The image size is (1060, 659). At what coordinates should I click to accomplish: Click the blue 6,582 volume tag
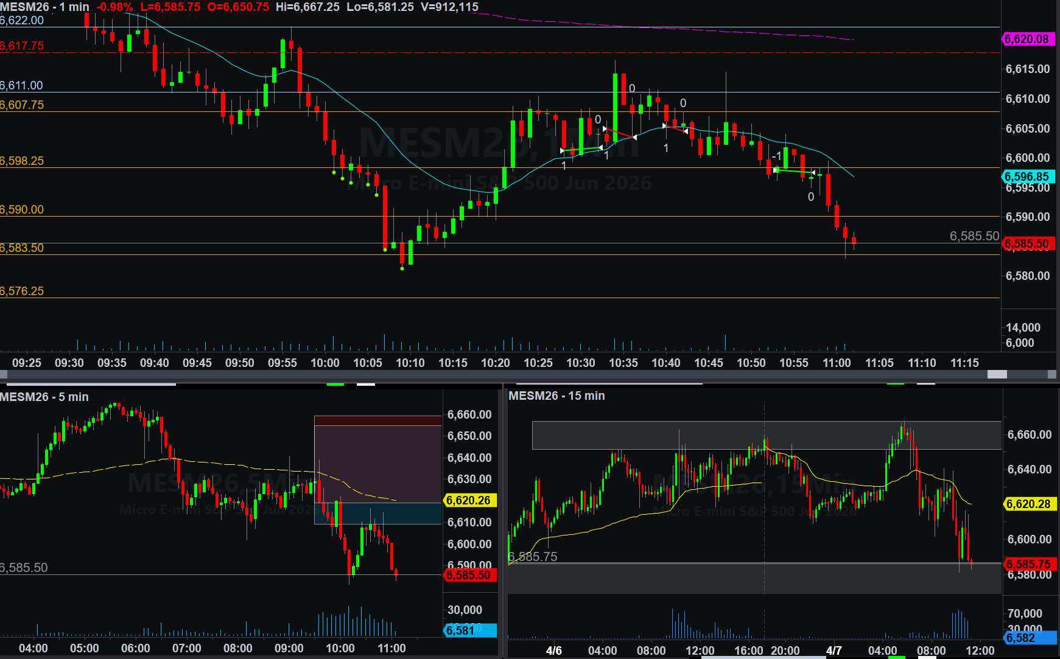(1028, 638)
